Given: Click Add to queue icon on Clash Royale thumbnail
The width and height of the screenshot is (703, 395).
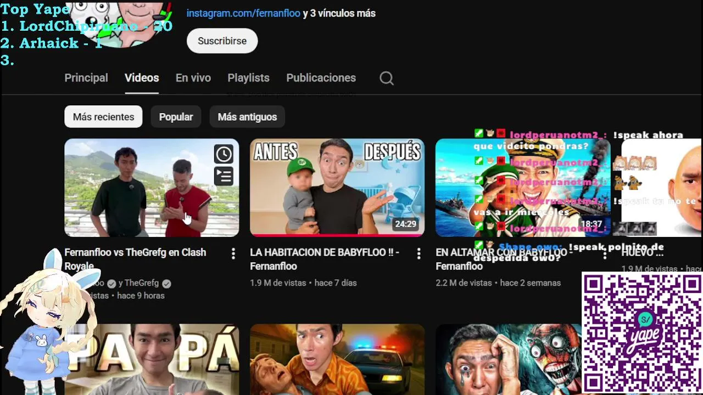Looking at the screenshot, I should (x=224, y=176).
